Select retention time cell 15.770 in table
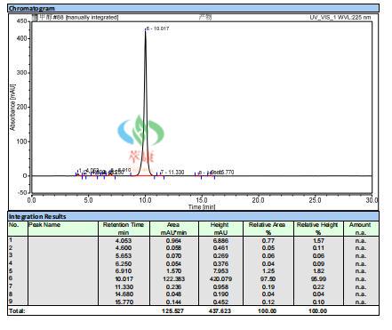 pos(124,302)
